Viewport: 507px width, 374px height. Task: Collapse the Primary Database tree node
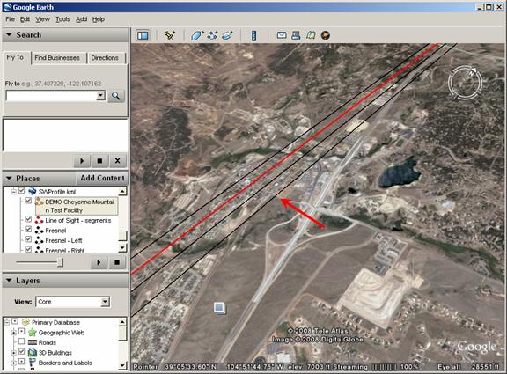point(7,322)
